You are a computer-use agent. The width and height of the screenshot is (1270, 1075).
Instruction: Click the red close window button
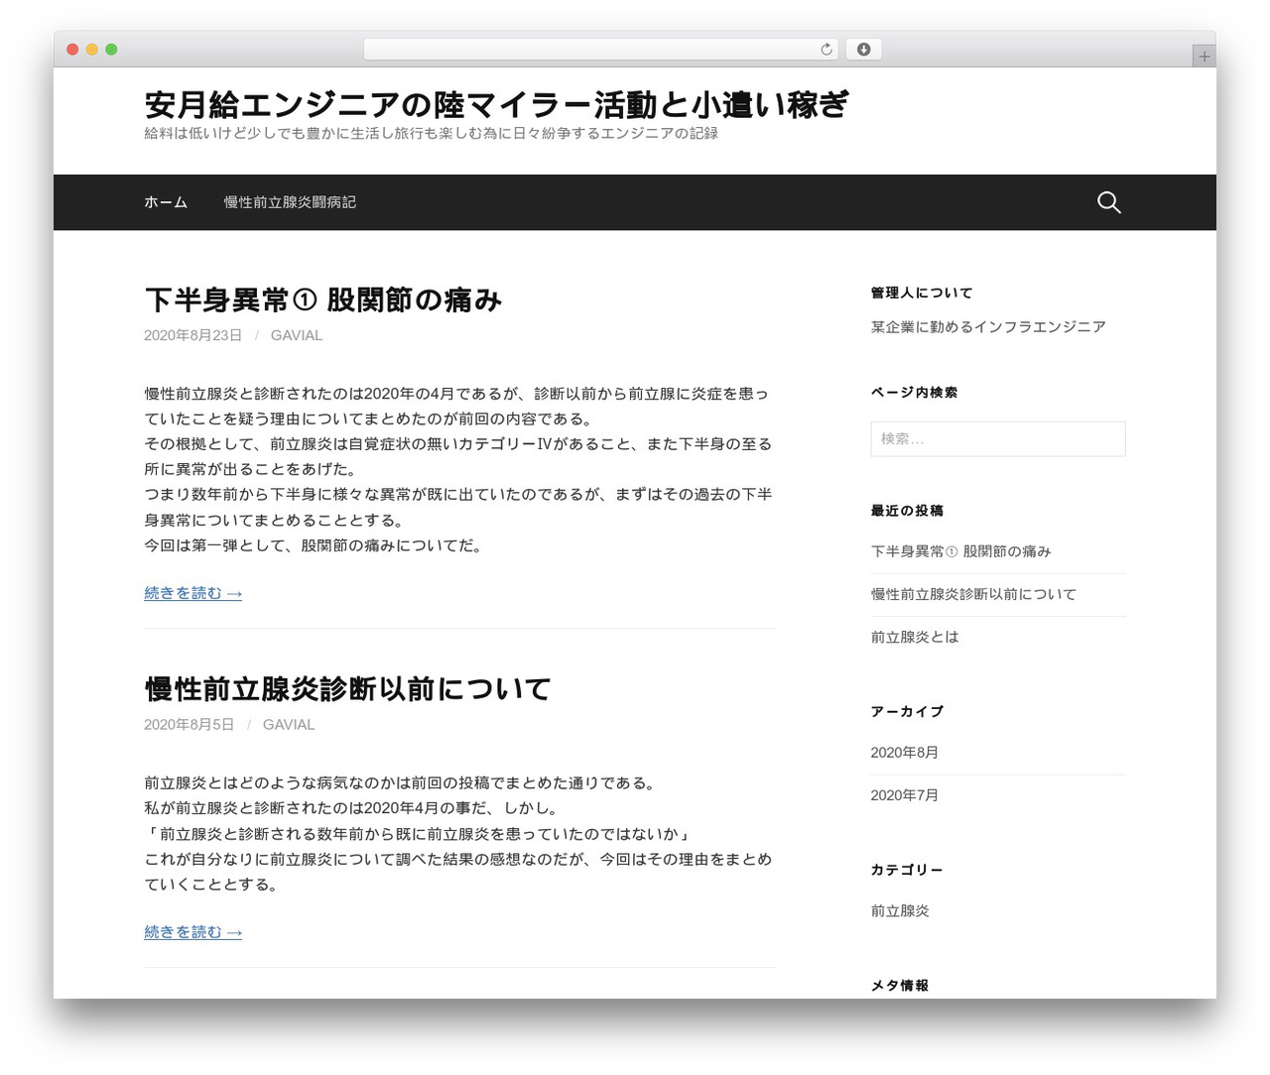(72, 50)
